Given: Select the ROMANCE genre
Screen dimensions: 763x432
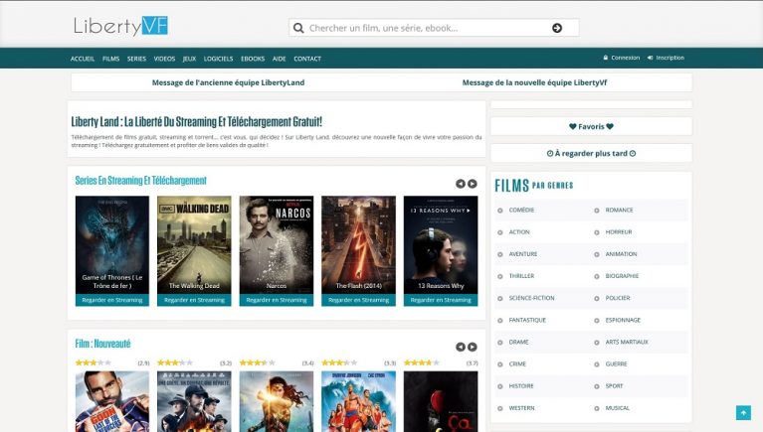Looking at the screenshot, I should click(619, 210).
